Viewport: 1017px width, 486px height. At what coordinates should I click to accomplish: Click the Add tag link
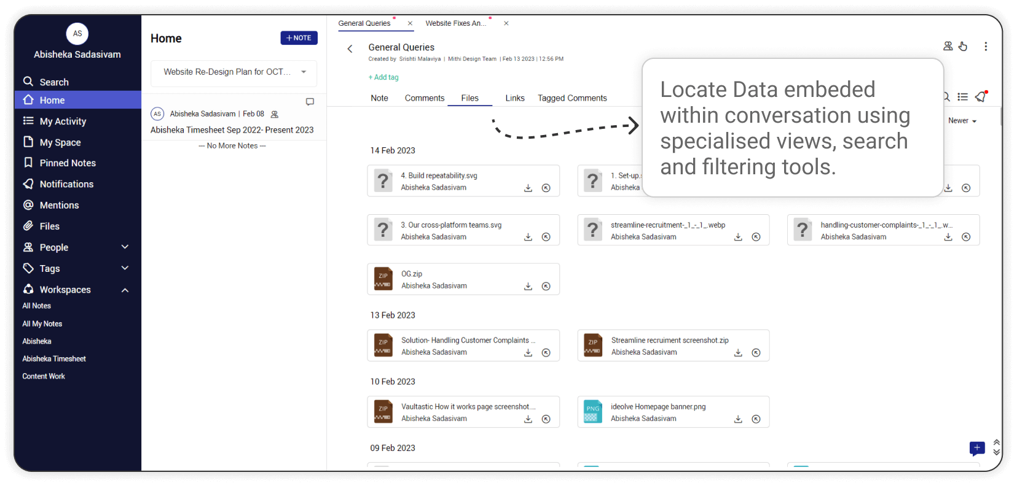[383, 77]
